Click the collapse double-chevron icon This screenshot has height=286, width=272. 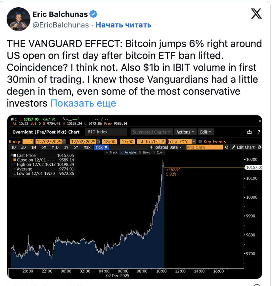(227, 147)
